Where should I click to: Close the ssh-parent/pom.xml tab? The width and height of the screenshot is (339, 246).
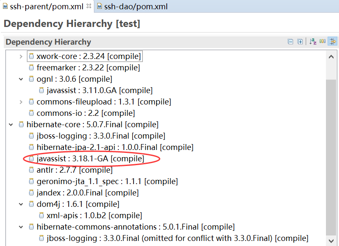[x=88, y=6]
